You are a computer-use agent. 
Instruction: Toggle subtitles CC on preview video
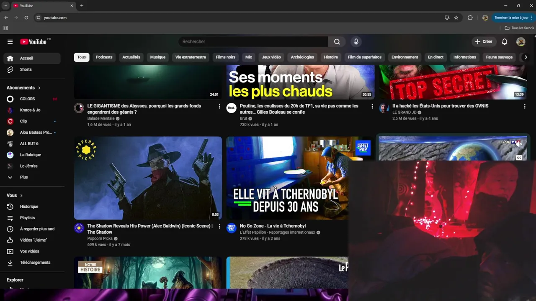(519, 158)
